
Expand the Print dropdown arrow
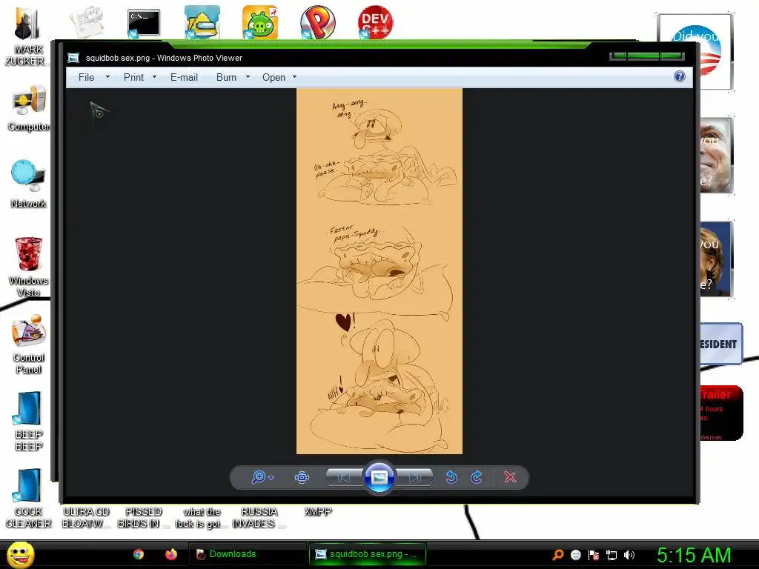(154, 77)
